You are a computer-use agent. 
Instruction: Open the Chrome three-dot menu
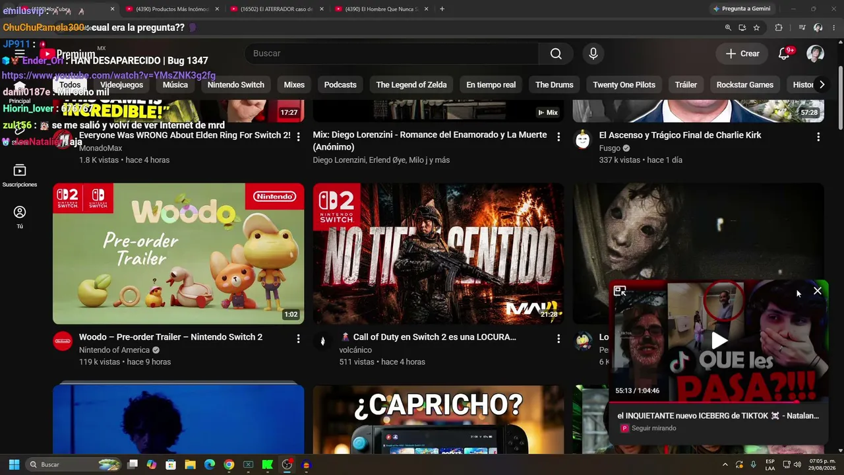pos(833,28)
